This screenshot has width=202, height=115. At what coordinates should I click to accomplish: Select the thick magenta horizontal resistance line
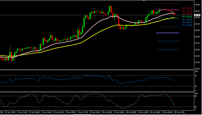167,10
